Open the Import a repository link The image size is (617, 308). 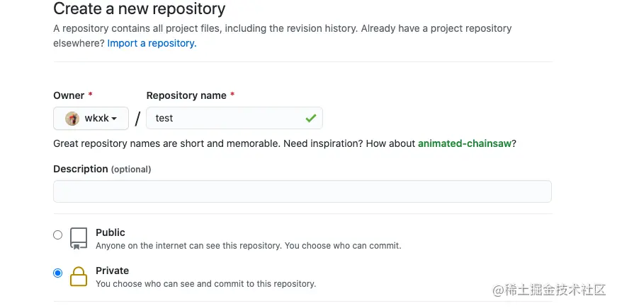152,43
